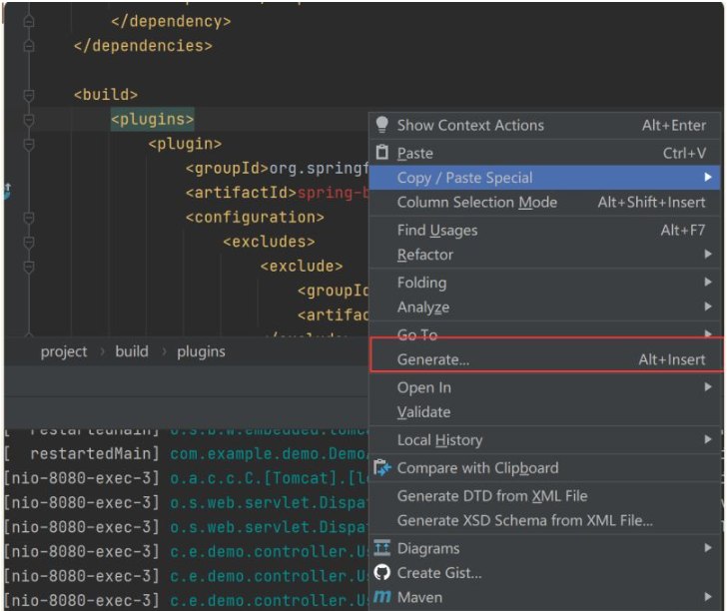Expand the Copy / Paste Special submenu arrow
This screenshot has height=611, width=727.
[707, 177]
